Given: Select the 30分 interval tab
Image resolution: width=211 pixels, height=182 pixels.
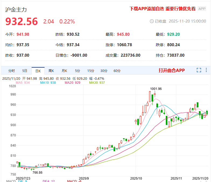Looking at the screenshot, I should tap(104, 71).
